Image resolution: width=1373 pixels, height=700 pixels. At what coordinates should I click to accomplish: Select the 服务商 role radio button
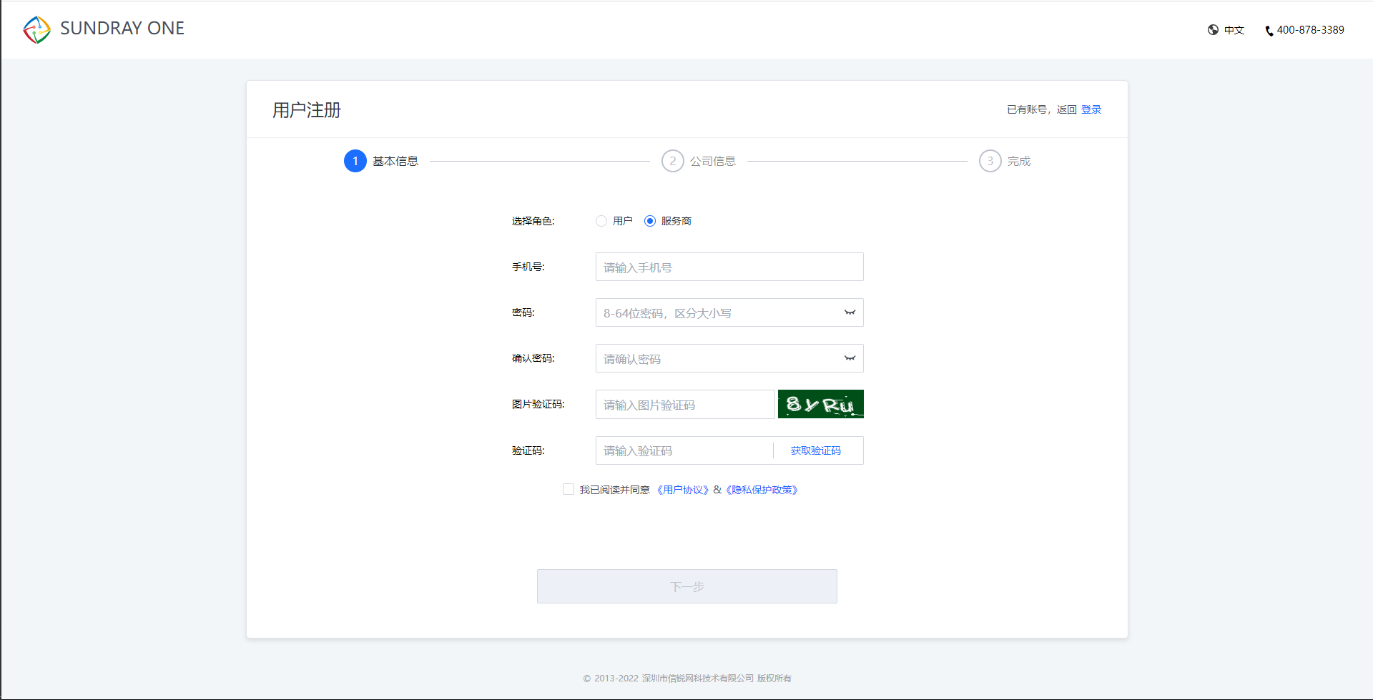tap(650, 221)
